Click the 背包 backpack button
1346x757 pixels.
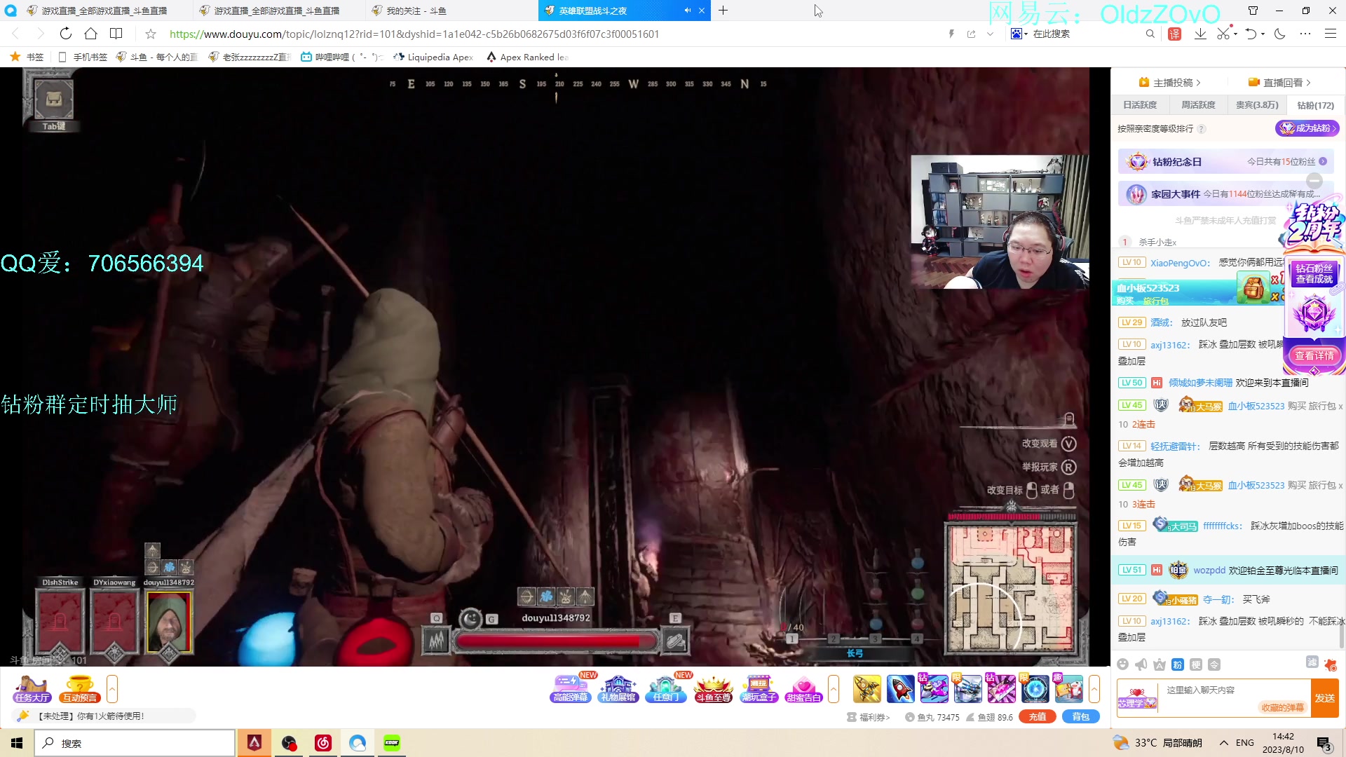point(1081,716)
